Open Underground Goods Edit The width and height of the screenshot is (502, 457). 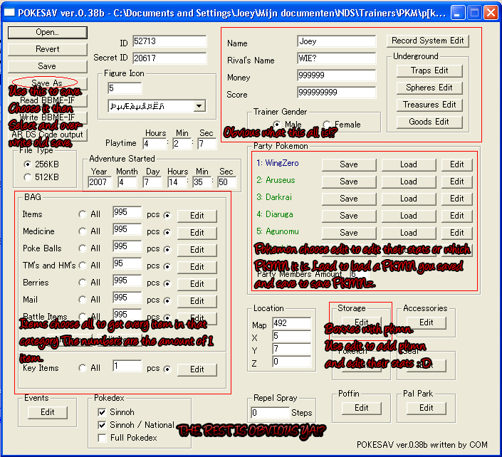(x=429, y=122)
